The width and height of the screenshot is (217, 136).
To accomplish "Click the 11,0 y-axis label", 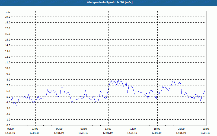I will (8, 63).
